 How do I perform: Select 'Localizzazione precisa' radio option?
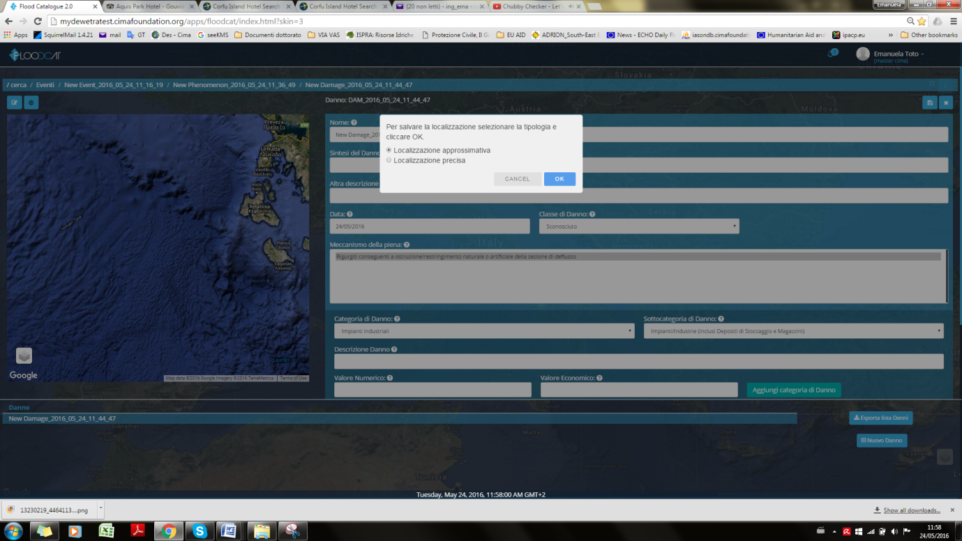coord(389,160)
